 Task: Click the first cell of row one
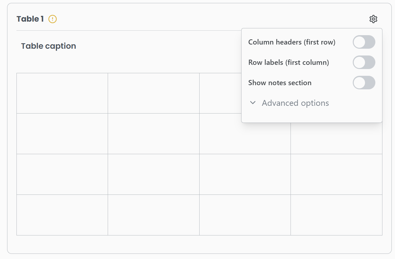pyautogui.click(x=62, y=93)
